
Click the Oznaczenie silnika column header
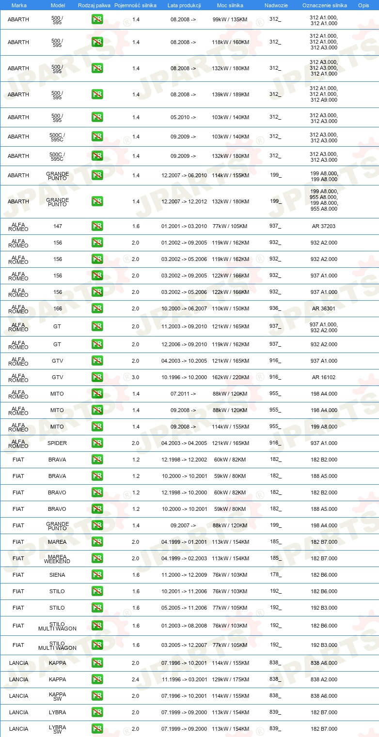(324, 5)
